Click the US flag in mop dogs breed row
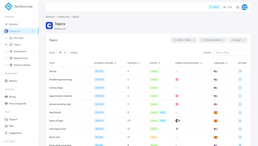 tap(215, 129)
